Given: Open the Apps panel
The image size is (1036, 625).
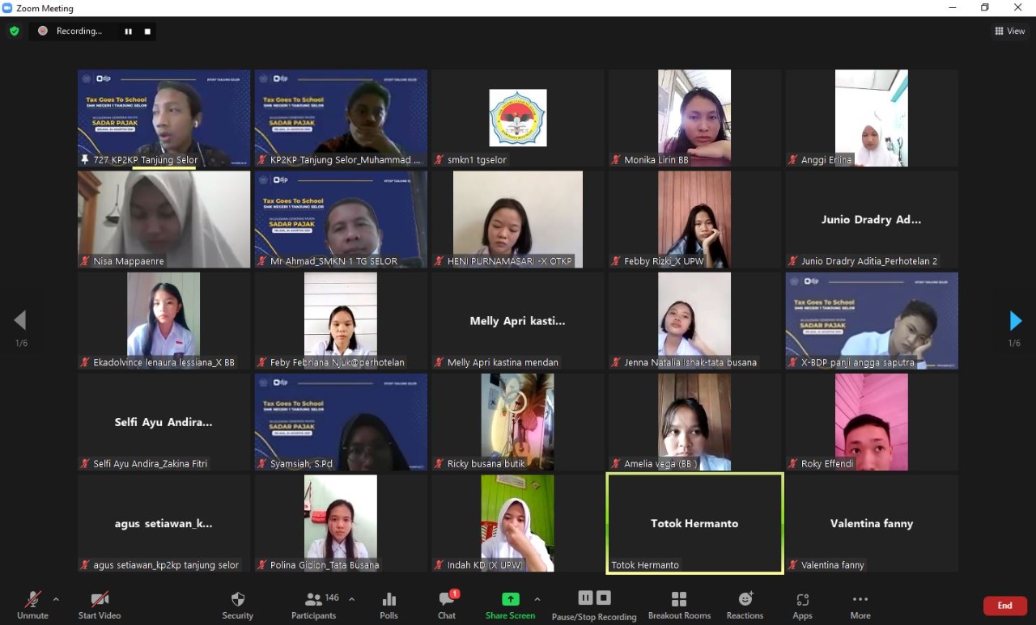Looking at the screenshot, I should click(802, 605).
